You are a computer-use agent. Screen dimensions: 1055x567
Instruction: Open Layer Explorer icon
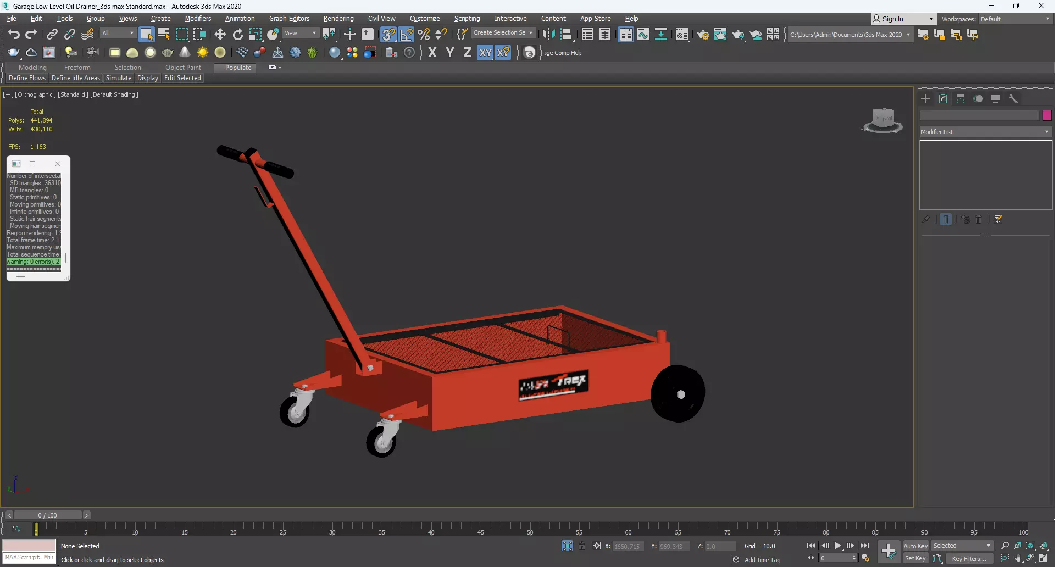tap(605, 35)
